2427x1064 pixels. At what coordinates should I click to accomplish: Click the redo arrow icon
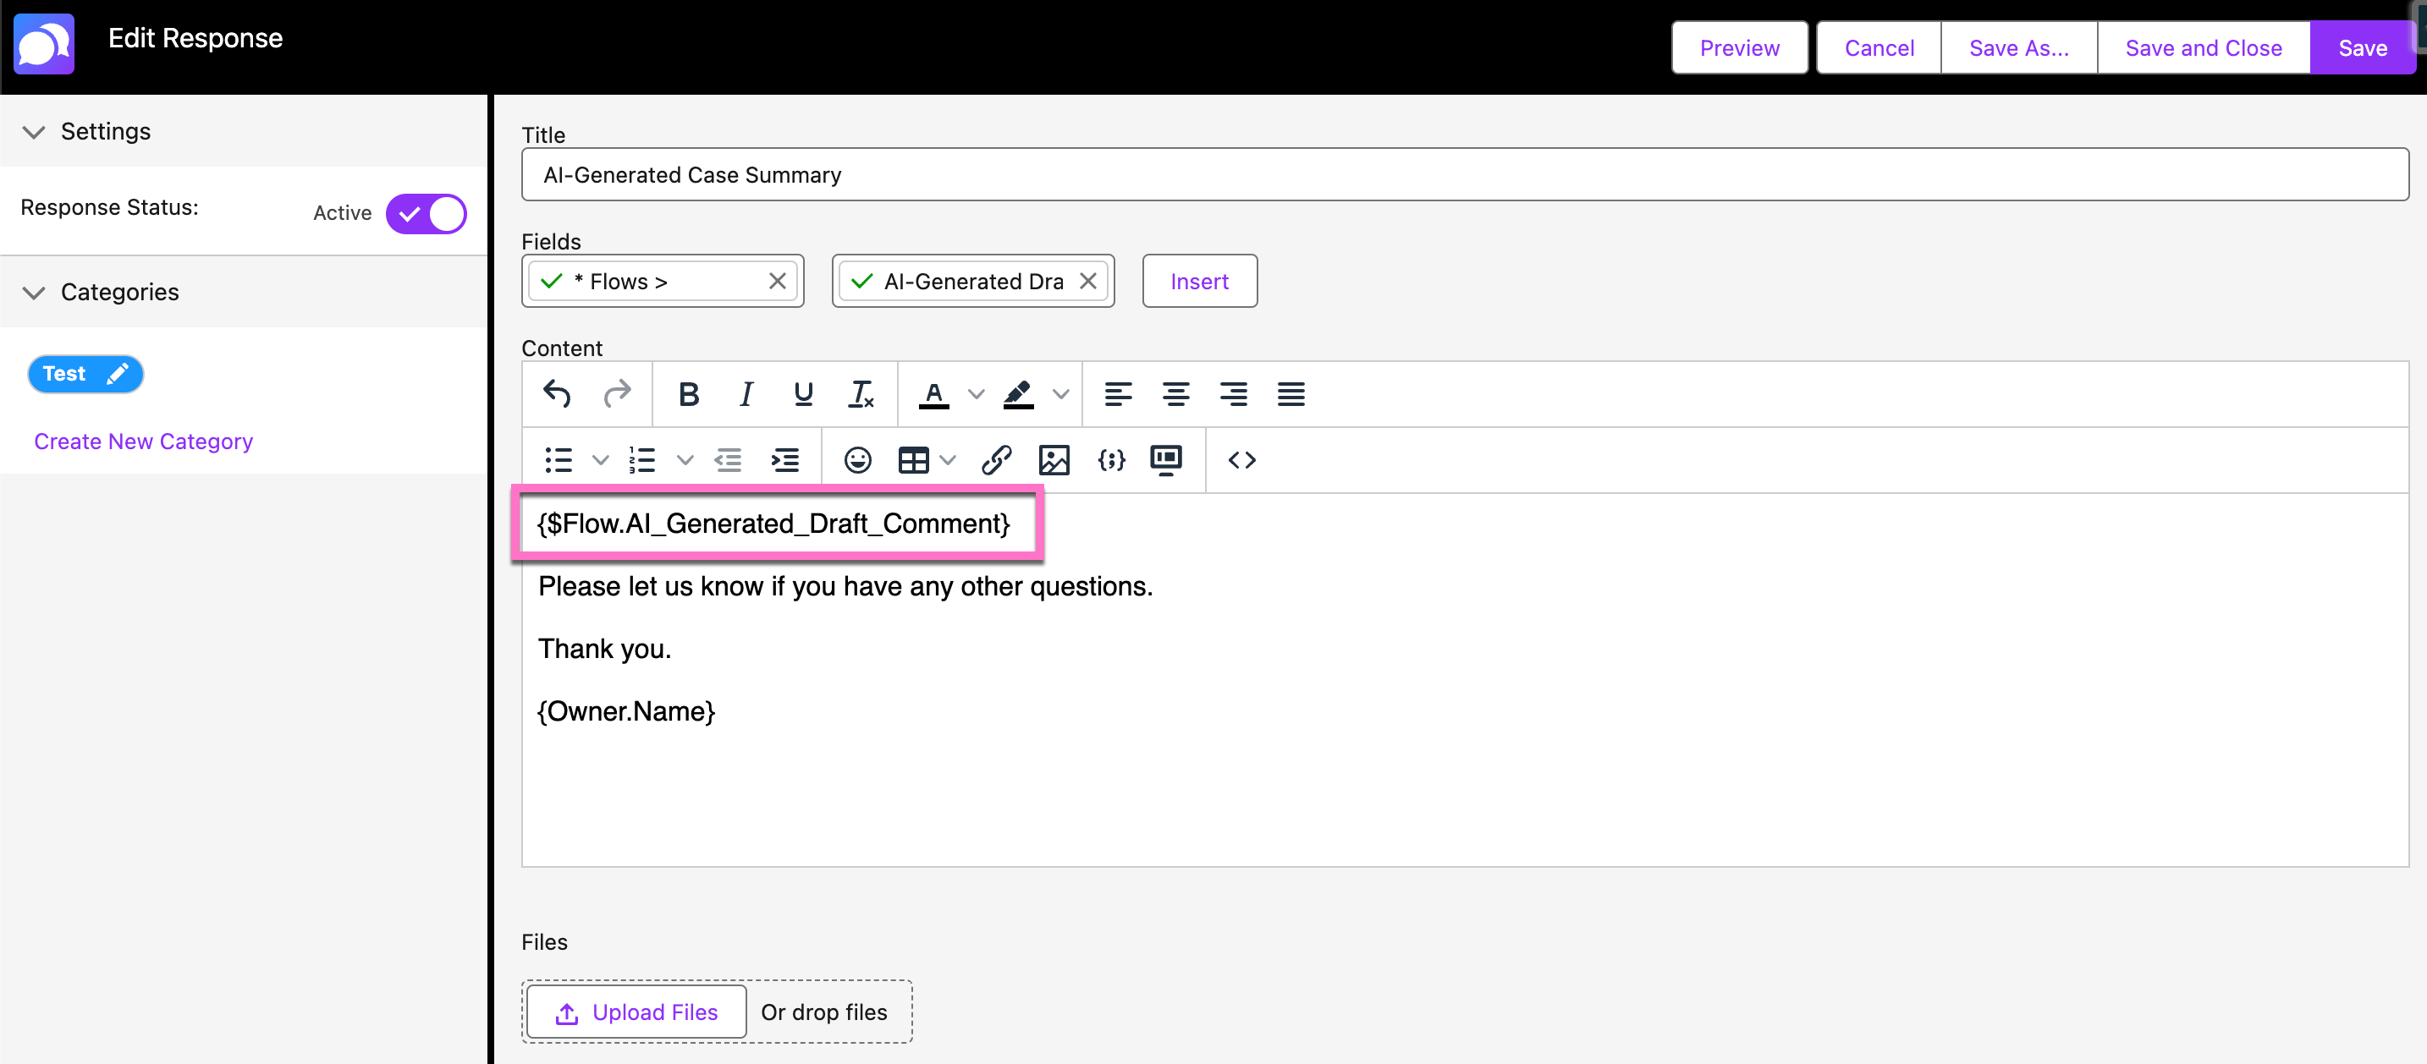click(617, 393)
